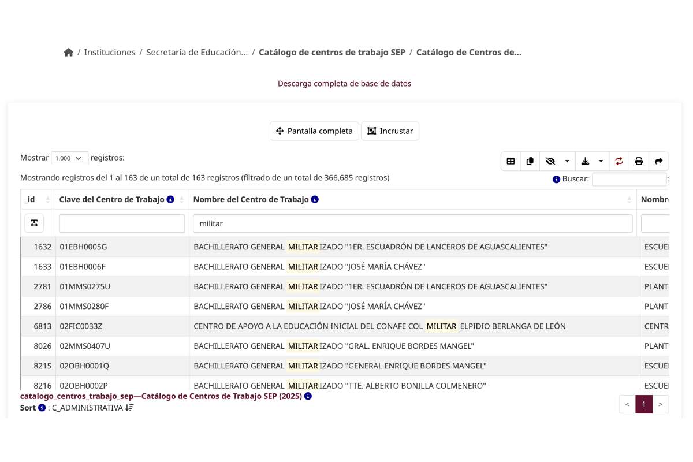Open catalogo_centros_trabajo_sep dataset title link
This screenshot has width=693, height=462.
point(161,396)
